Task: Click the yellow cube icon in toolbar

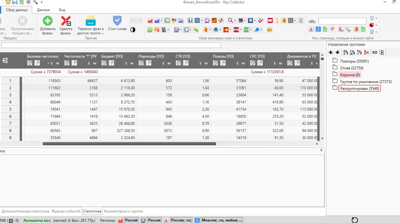Action: tap(269, 30)
